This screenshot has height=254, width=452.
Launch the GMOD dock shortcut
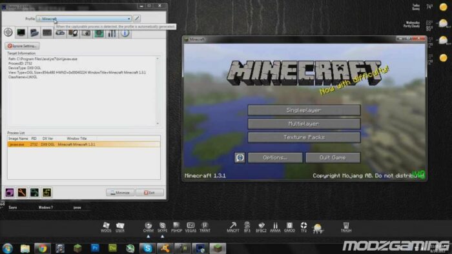(289, 227)
